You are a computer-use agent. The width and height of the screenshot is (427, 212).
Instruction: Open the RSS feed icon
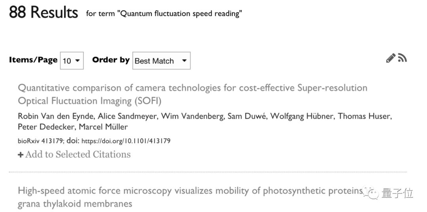(402, 58)
